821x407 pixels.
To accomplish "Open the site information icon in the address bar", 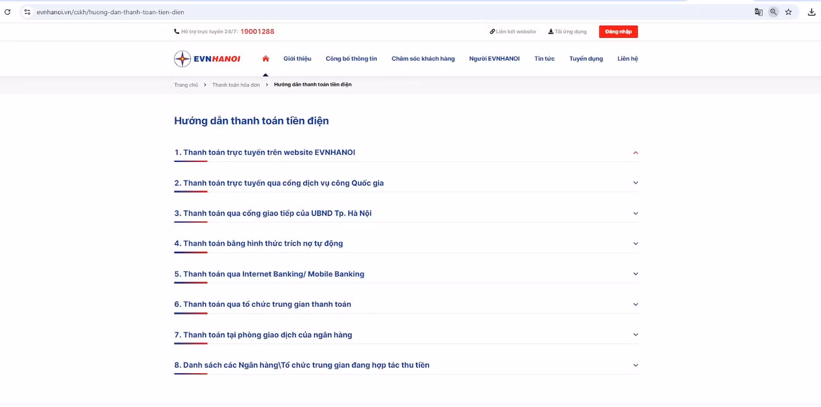I will tap(27, 12).
